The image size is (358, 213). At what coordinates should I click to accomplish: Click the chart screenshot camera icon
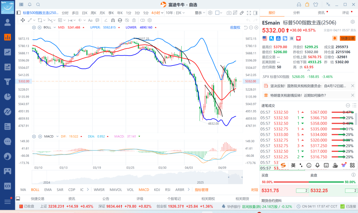pyautogui.click(x=229, y=13)
